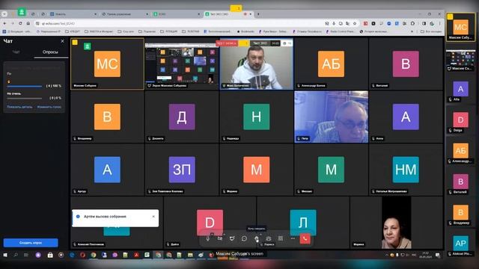479x269 pixels.
Task: Hang up with red call button
Action: pos(305,239)
